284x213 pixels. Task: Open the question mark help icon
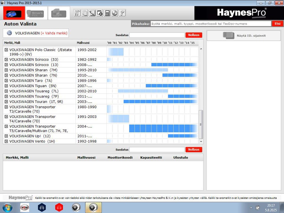122,13
